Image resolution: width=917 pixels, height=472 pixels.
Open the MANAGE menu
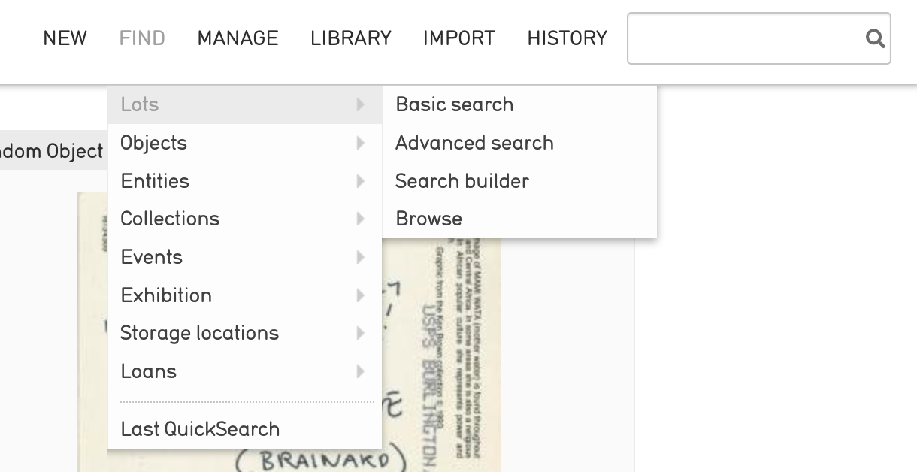click(x=238, y=38)
